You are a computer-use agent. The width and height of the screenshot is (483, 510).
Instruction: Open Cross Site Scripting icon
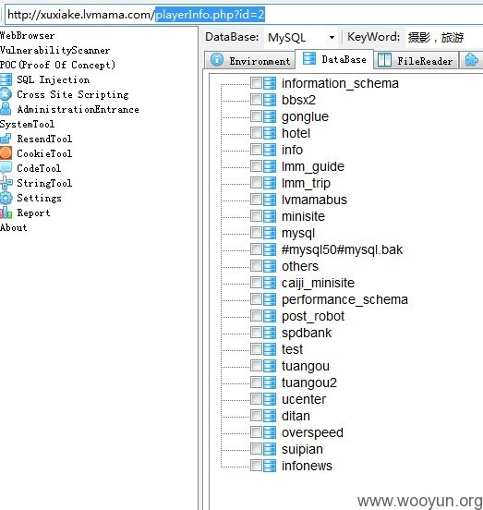point(6,94)
